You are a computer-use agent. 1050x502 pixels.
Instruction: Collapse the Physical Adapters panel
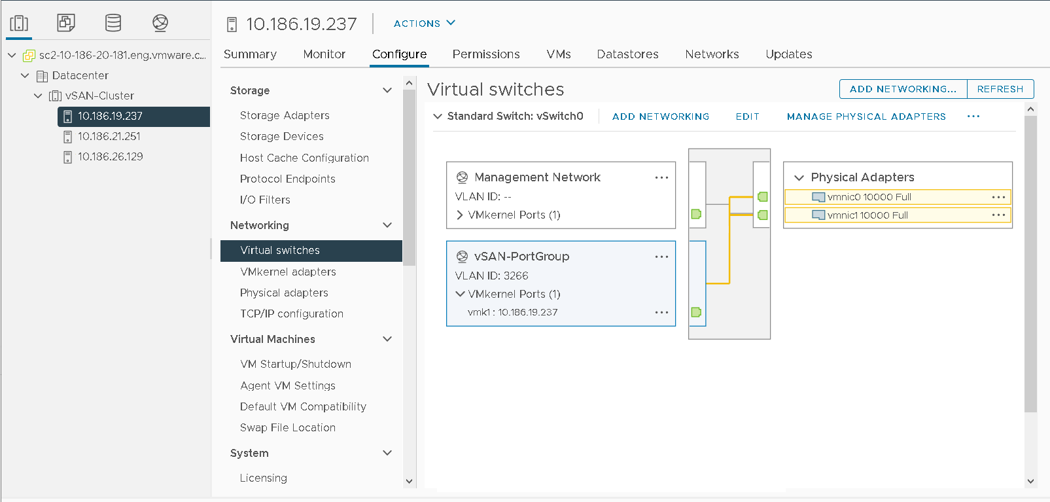point(799,177)
